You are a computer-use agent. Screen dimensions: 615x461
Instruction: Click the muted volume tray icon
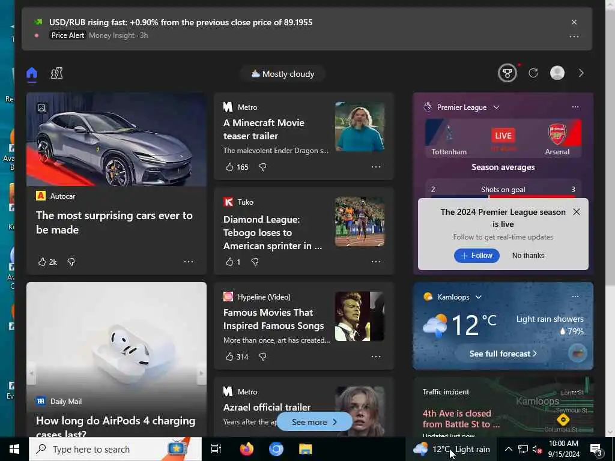[x=537, y=450]
